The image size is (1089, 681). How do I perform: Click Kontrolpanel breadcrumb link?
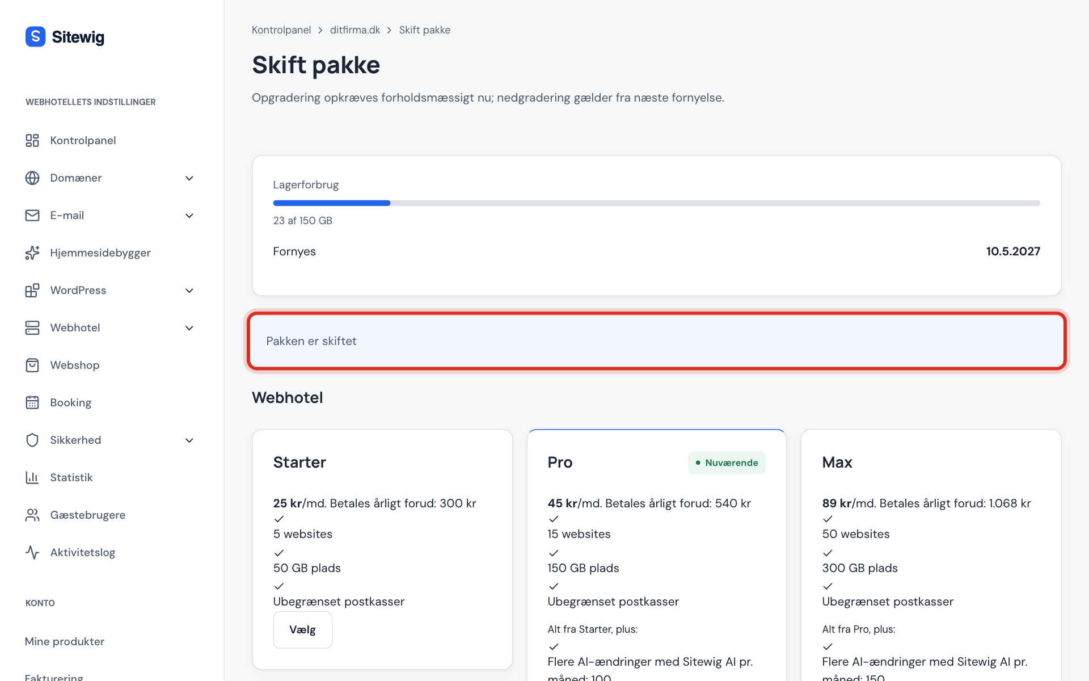(x=281, y=30)
